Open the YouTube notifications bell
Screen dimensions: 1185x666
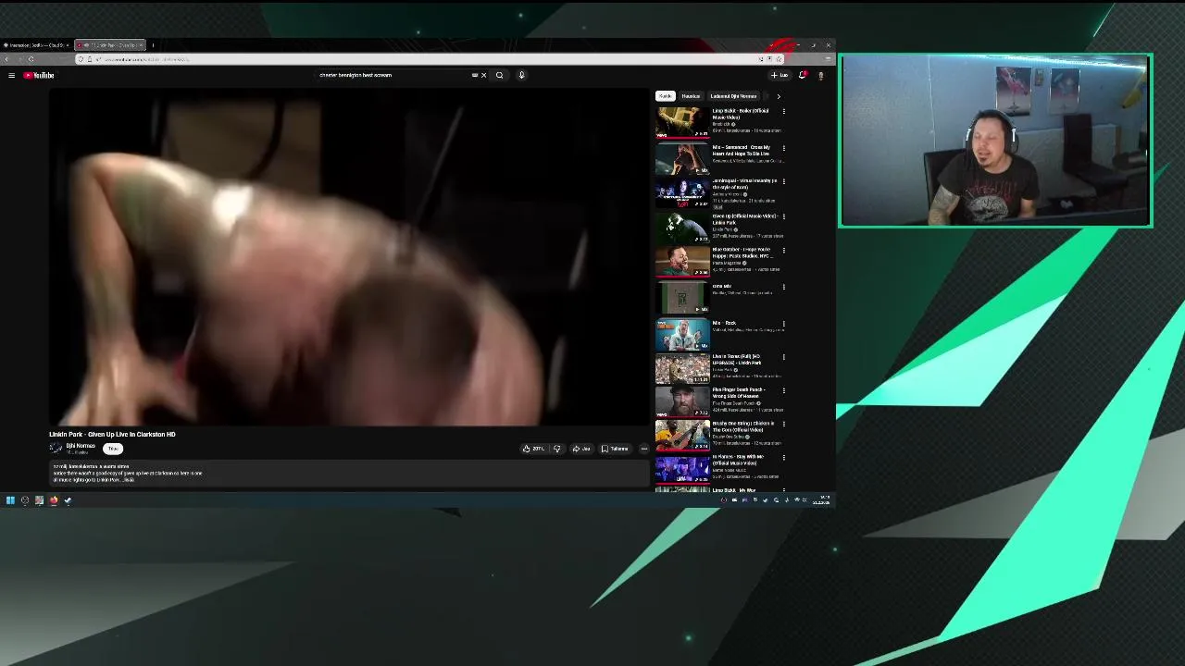point(803,75)
